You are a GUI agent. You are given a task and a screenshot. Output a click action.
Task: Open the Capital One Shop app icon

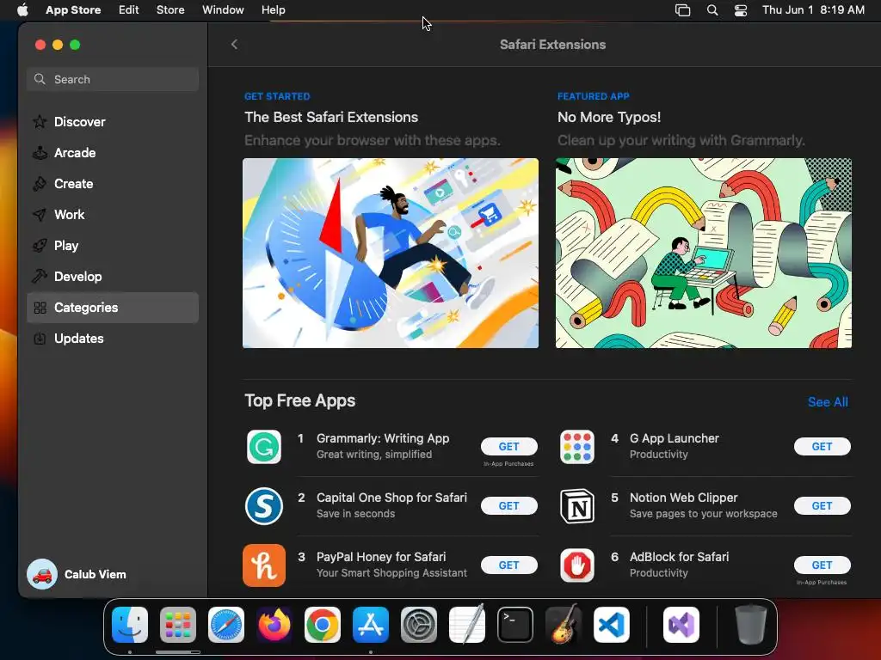tap(264, 506)
